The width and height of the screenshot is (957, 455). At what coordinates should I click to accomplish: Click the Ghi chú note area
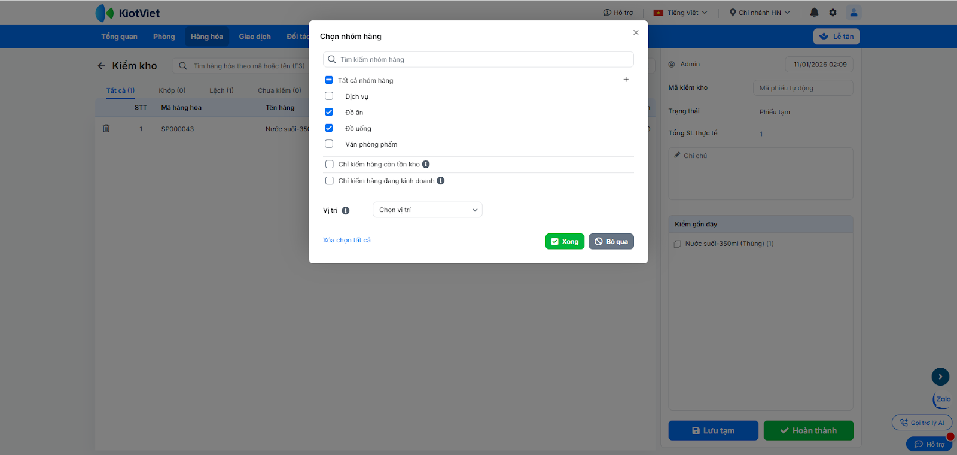(761, 174)
